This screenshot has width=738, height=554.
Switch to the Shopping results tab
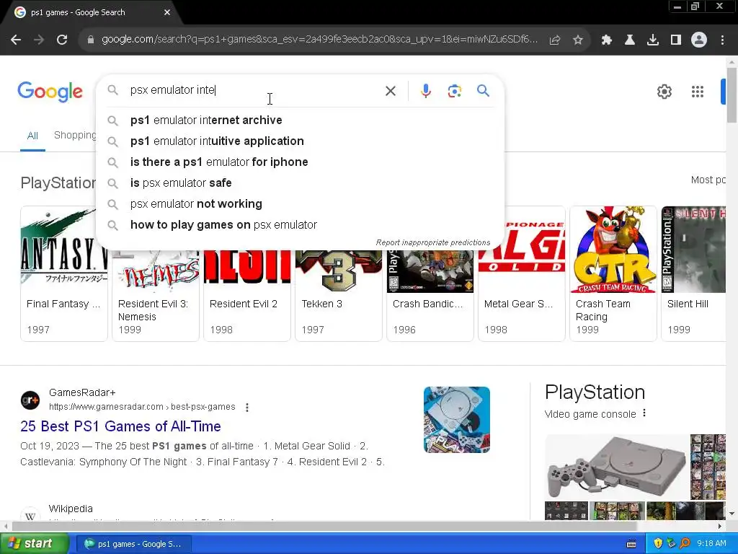(75, 135)
